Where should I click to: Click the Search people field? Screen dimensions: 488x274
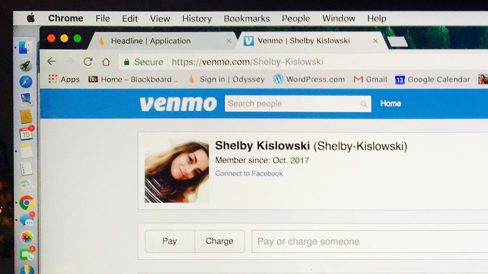[298, 104]
